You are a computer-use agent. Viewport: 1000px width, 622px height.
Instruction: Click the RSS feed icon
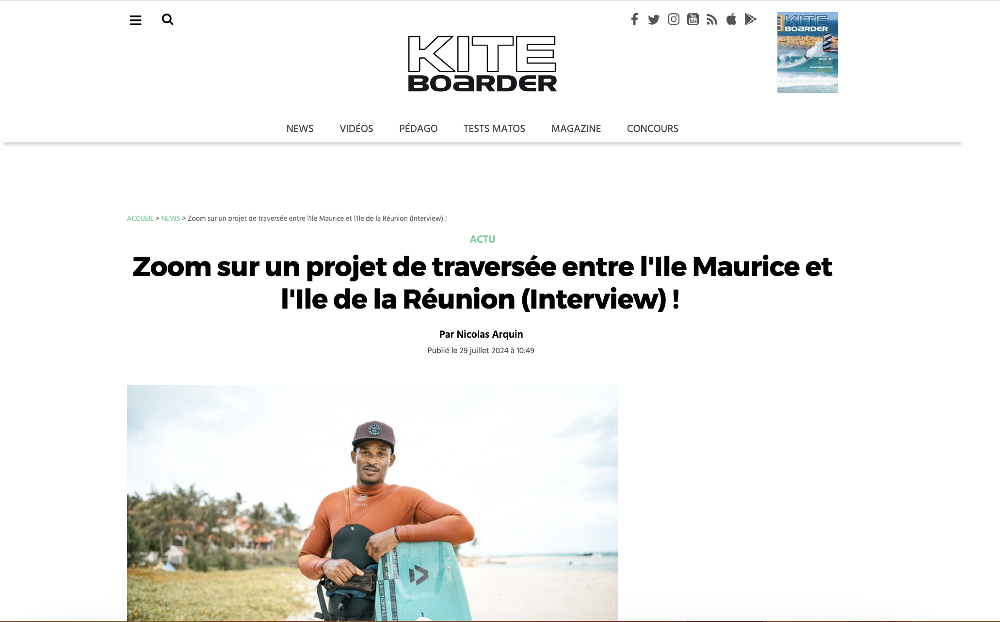[x=712, y=19]
